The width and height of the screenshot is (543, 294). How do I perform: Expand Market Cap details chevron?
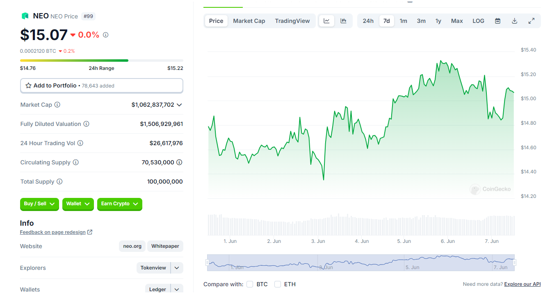tap(179, 105)
